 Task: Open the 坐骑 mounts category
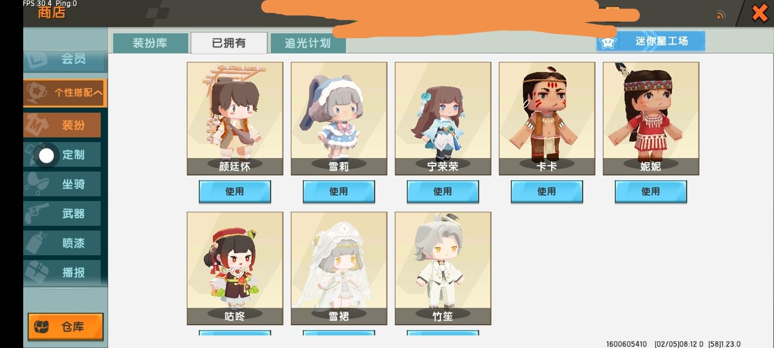click(62, 184)
